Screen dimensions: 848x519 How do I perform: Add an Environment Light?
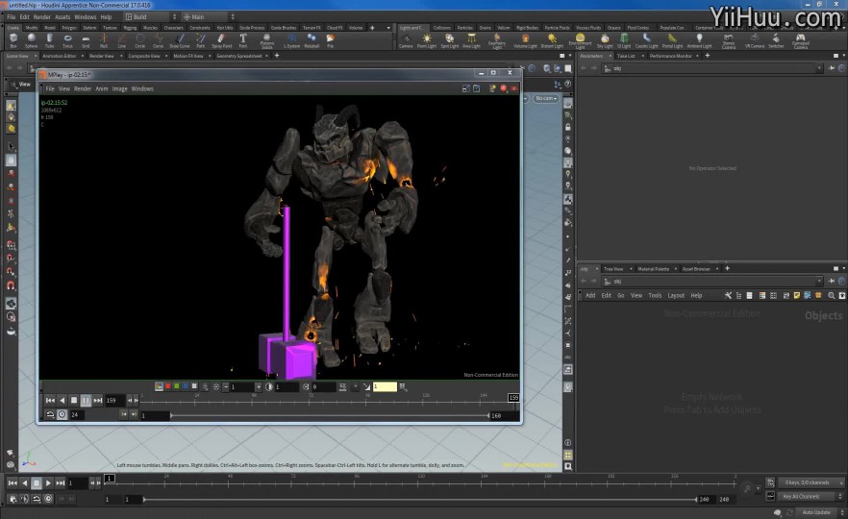580,41
